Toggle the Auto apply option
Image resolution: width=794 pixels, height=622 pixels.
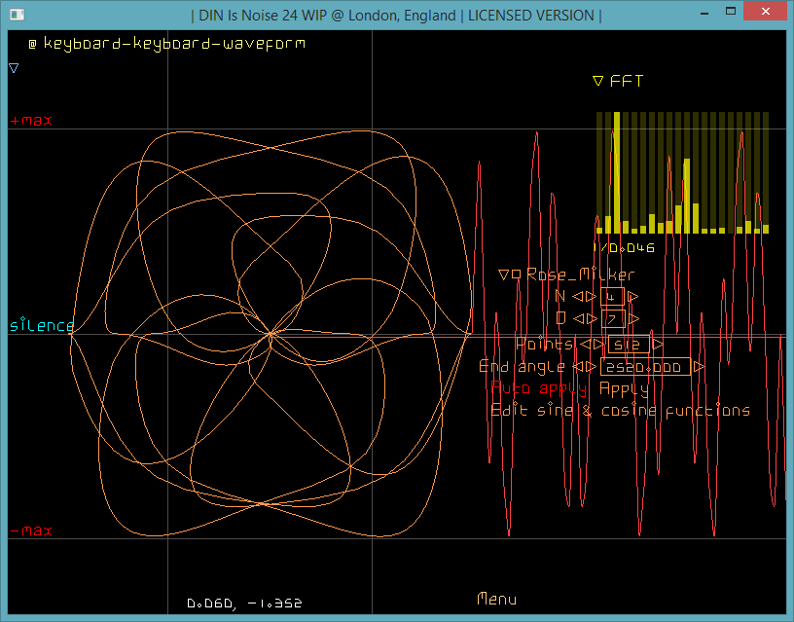[x=540, y=388]
